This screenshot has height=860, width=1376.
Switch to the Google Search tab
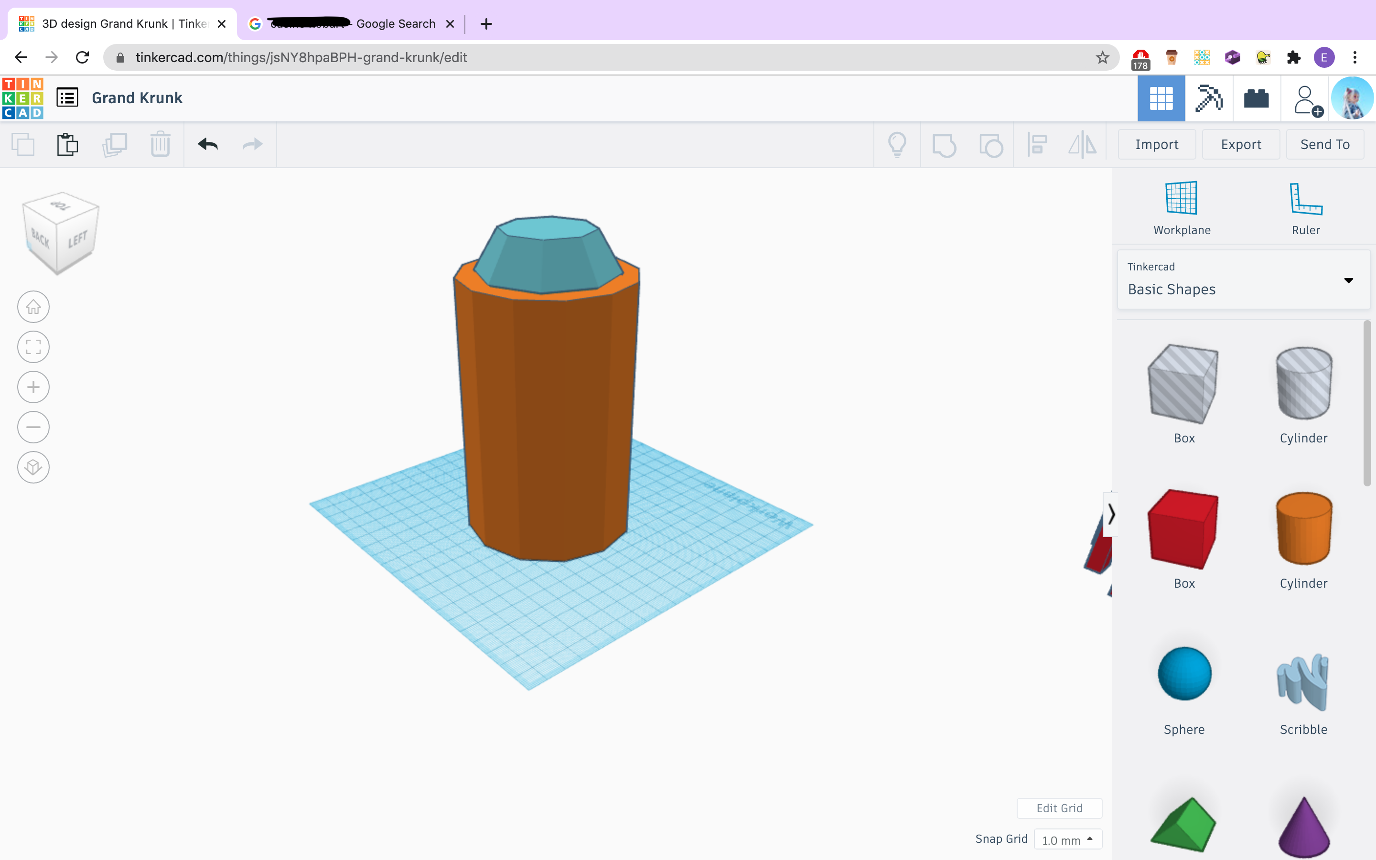[350, 24]
